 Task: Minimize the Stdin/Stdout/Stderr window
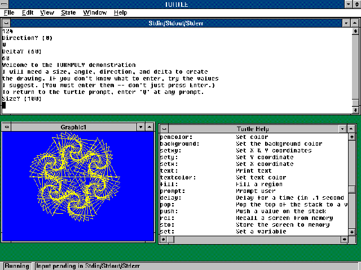[x=346, y=23]
